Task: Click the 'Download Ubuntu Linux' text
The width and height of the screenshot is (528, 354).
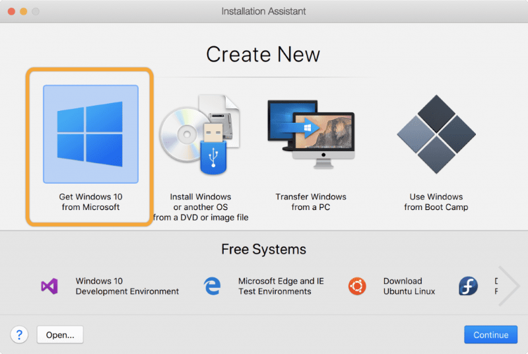Action: [x=409, y=286]
